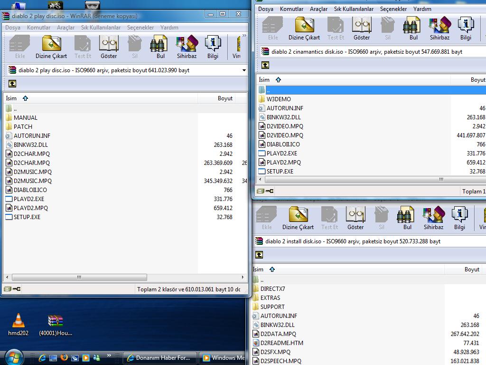The width and height of the screenshot is (486, 365).
Task: Click Donanım Haber Forum taskbar button
Action: [x=159, y=358]
